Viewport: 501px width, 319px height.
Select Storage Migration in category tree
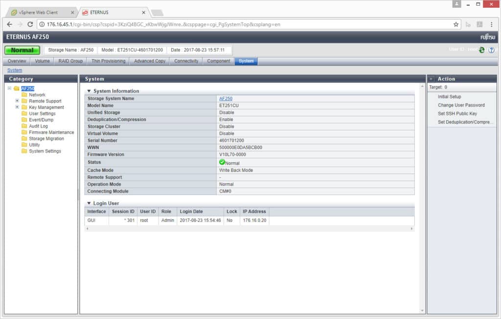(46, 138)
